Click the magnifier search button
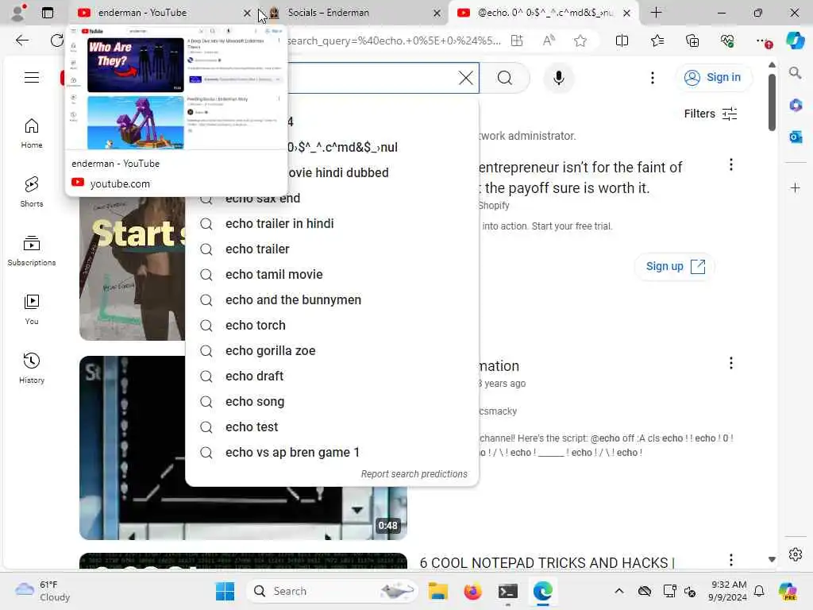Image resolution: width=813 pixels, height=610 pixels. pyautogui.click(x=504, y=78)
